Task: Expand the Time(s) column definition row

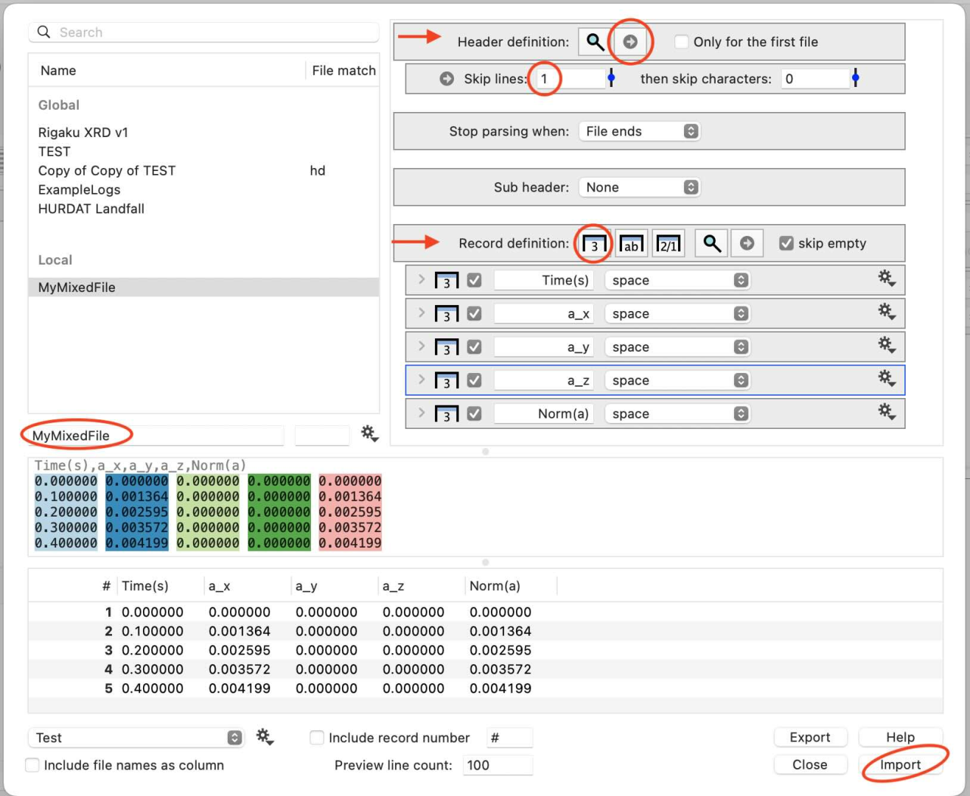Action: tap(421, 279)
